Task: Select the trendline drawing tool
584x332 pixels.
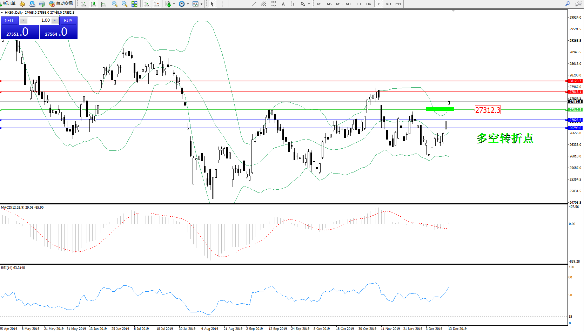Action: click(254, 4)
